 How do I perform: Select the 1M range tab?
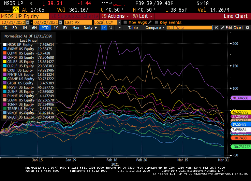(24, 28)
